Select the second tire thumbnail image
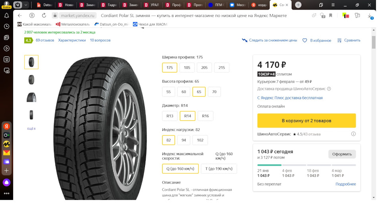 [x=31, y=80]
